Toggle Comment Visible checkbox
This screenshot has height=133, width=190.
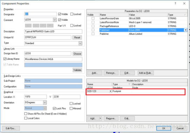(x=60, y=20)
